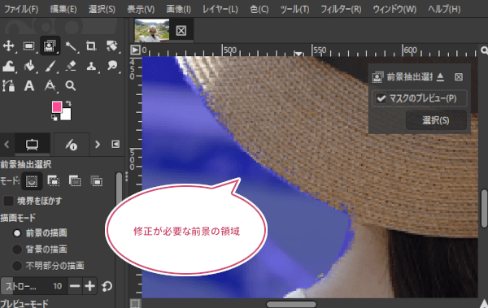Select the Paintbrush tool
The width and height of the screenshot is (488, 308).
pyautogui.click(x=50, y=67)
